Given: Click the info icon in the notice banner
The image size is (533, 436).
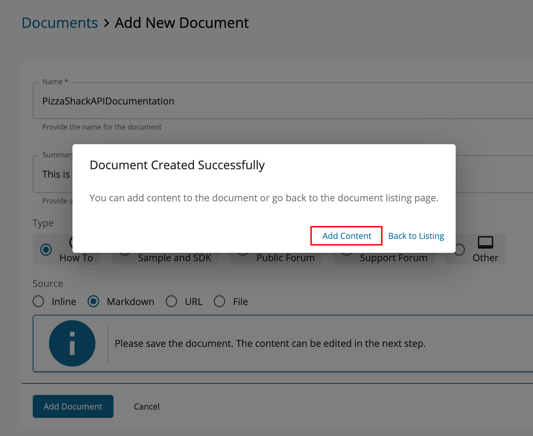Looking at the screenshot, I should coord(72,343).
